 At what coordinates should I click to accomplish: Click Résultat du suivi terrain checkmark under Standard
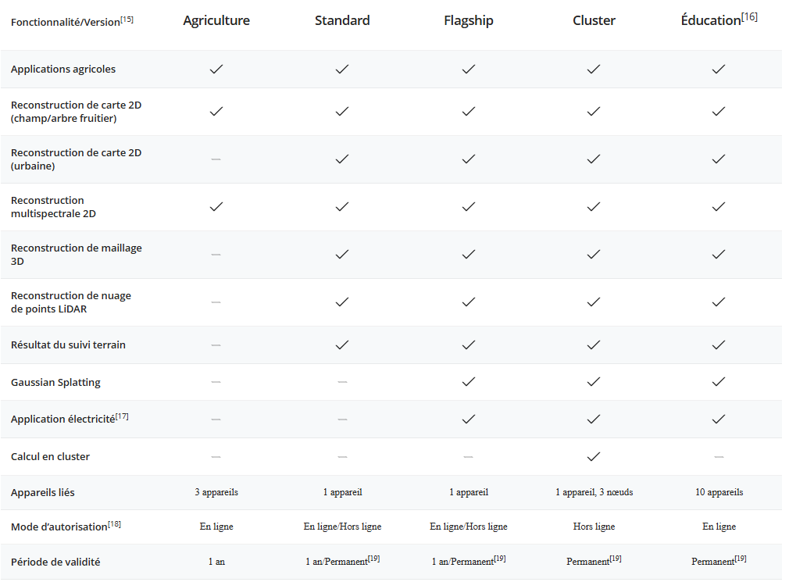pos(342,345)
